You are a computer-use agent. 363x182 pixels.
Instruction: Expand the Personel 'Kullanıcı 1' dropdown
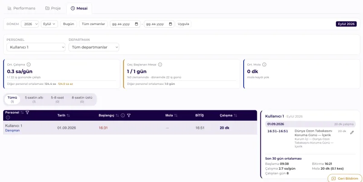pos(36,47)
